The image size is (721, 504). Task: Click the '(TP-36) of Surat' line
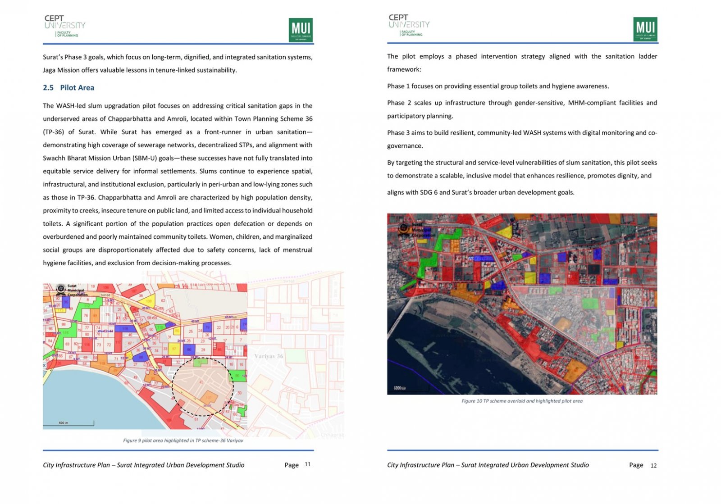coord(178,132)
